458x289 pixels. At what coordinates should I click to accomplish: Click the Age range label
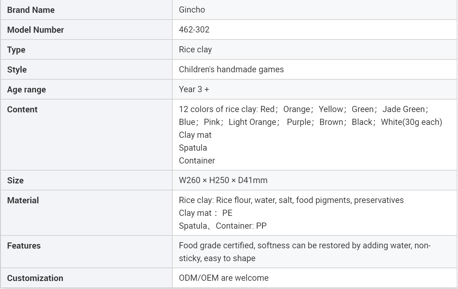pos(26,90)
